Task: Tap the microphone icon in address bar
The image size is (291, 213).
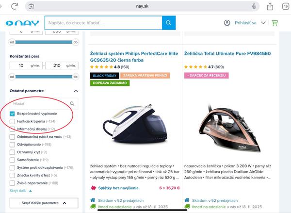Action: point(254,6)
